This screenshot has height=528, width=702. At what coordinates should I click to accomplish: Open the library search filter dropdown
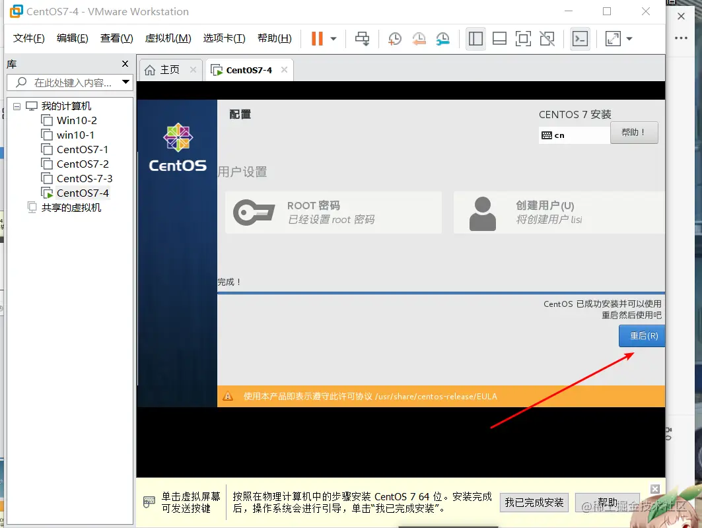pyautogui.click(x=125, y=82)
